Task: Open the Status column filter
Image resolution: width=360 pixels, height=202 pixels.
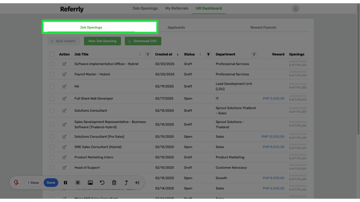Action: tap(208, 54)
